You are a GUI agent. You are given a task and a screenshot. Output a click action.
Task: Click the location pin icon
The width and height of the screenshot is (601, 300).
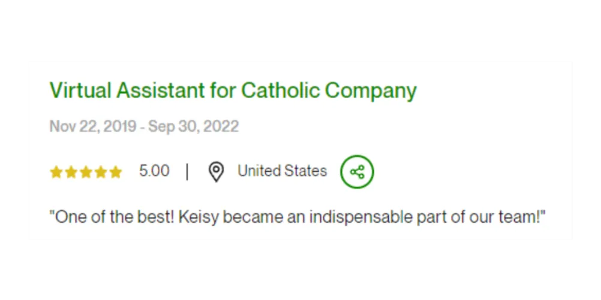pos(216,172)
